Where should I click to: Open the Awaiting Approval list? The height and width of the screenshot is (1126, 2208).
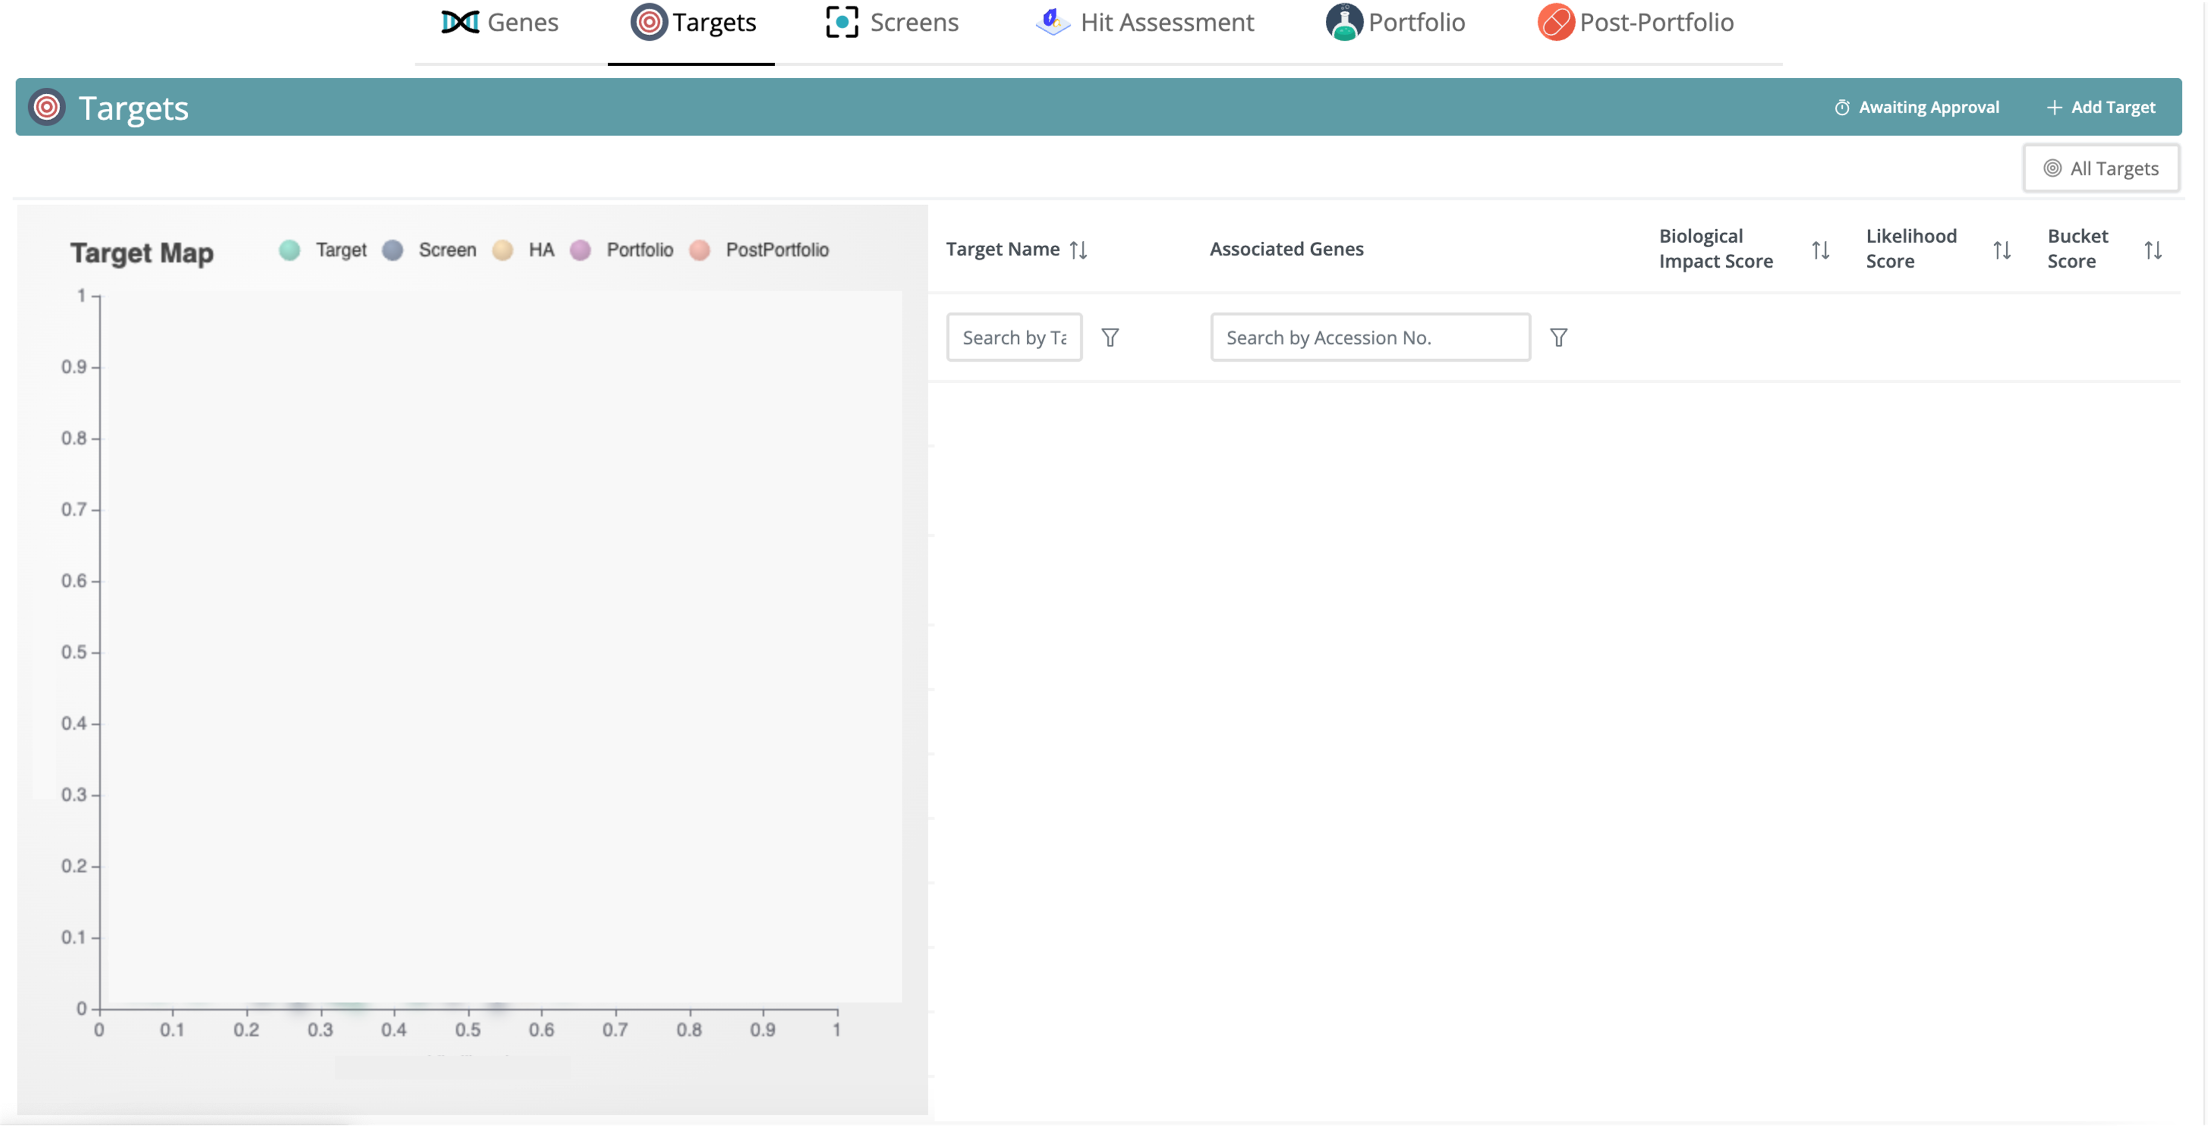(1916, 107)
